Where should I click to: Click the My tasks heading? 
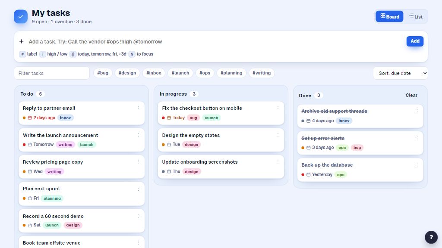[x=51, y=13]
